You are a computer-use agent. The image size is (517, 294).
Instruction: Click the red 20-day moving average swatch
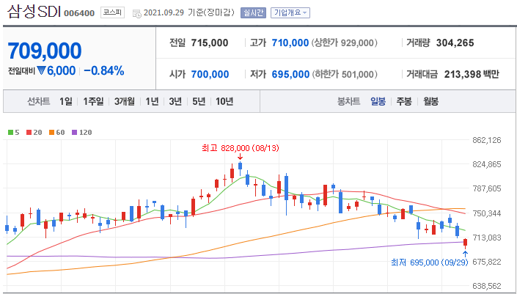[x=29, y=133]
